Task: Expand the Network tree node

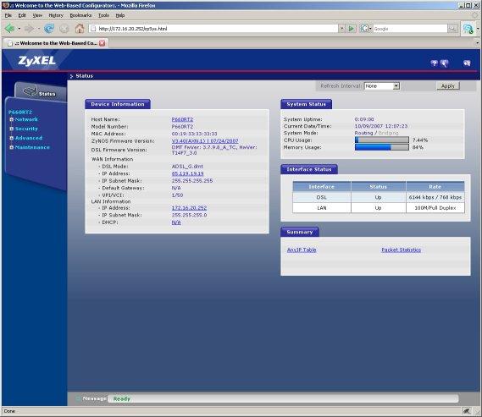Action: [11, 119]
